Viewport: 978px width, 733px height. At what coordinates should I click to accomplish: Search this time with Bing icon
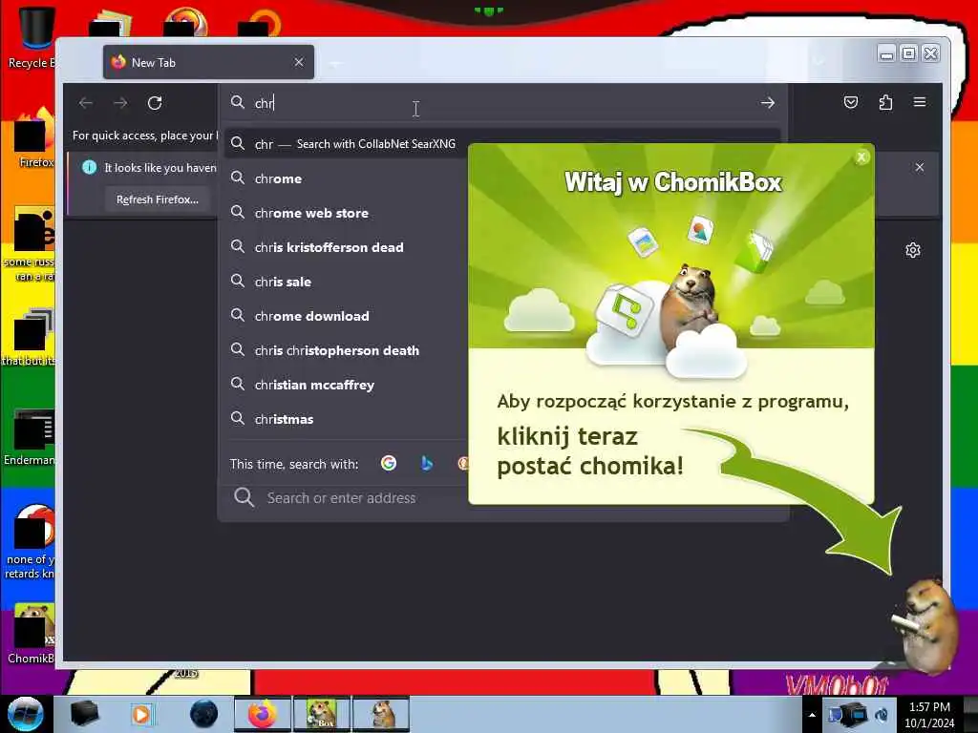[427, 463]
